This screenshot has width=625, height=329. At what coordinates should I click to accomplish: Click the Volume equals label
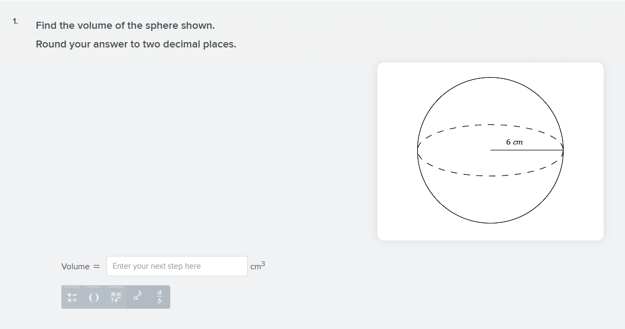[81, 266]
